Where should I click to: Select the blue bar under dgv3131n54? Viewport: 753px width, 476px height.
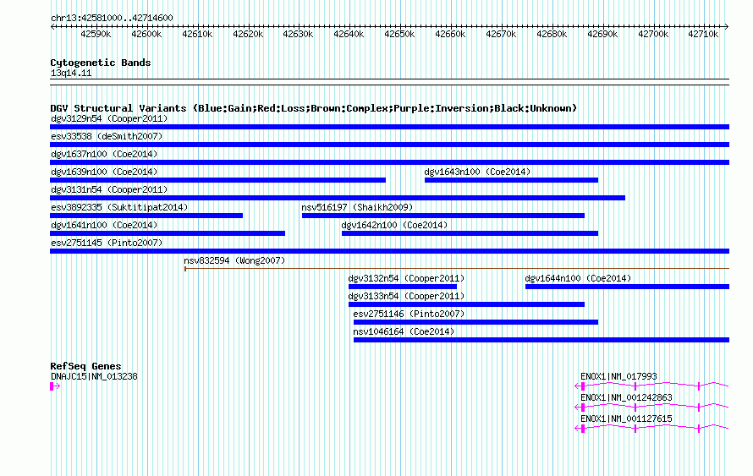point(338,198)
